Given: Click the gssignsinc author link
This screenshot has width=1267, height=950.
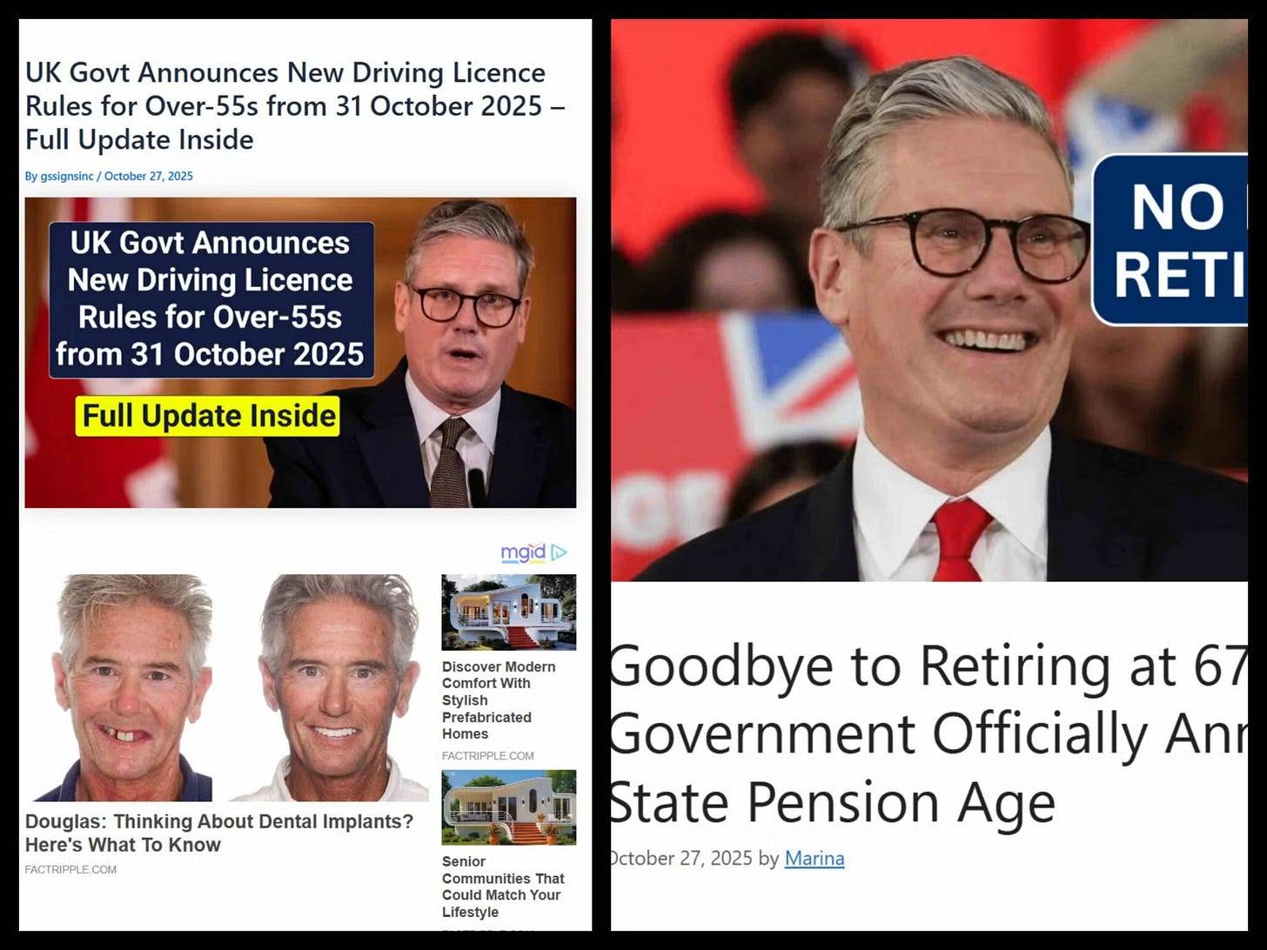Looking at the screenshot, I should click(x=67, y=176).
